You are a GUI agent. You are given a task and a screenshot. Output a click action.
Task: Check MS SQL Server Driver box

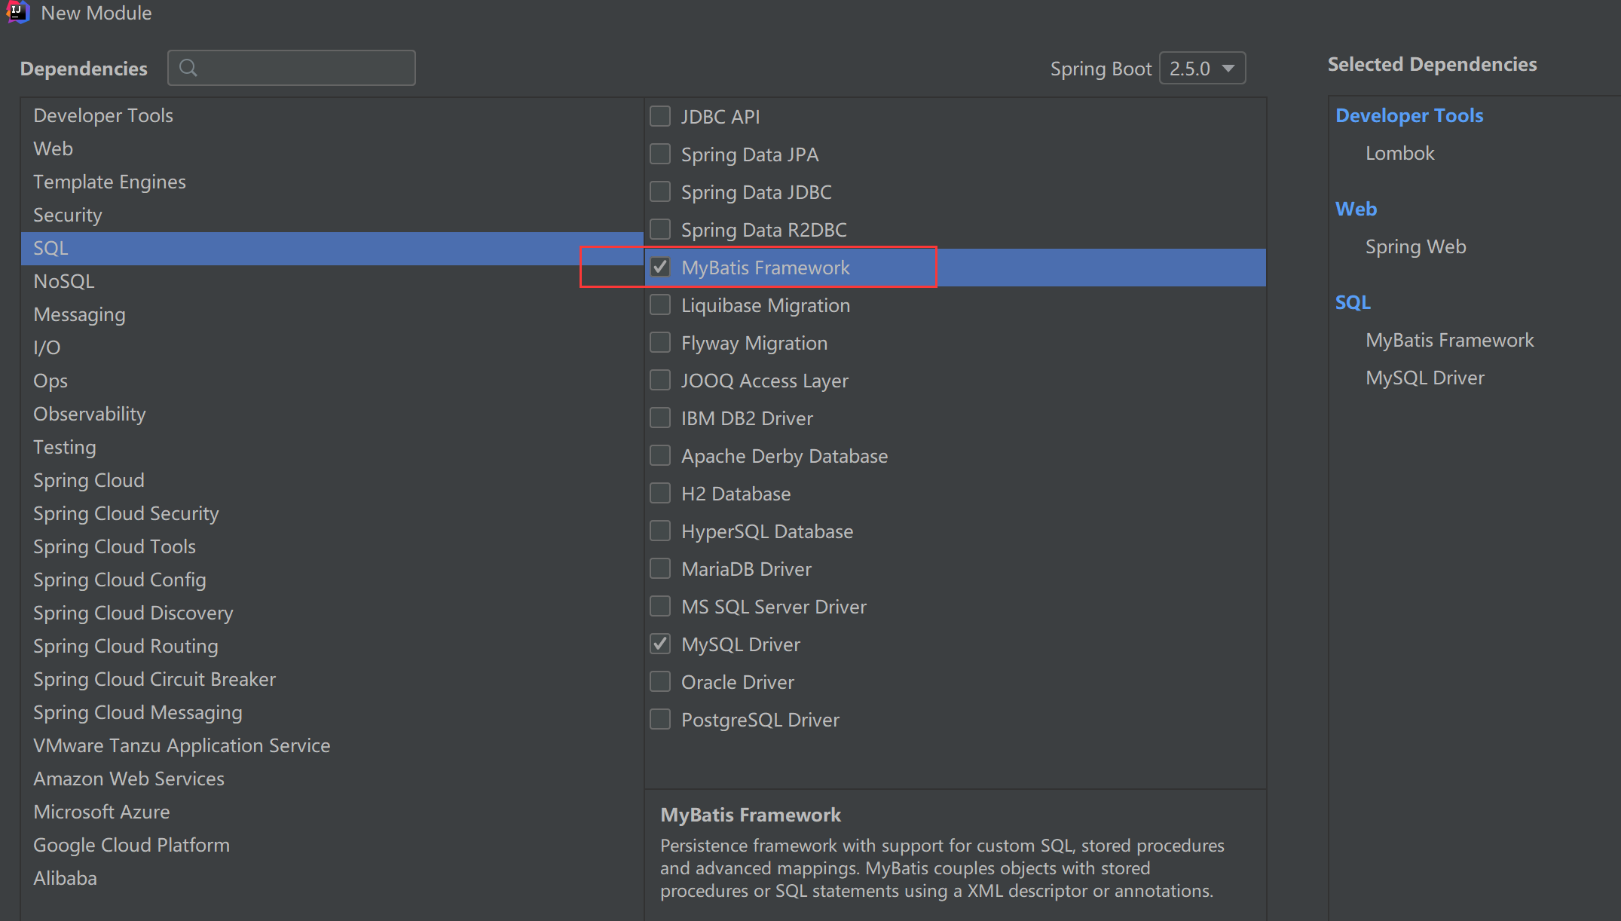coord(660,606)
